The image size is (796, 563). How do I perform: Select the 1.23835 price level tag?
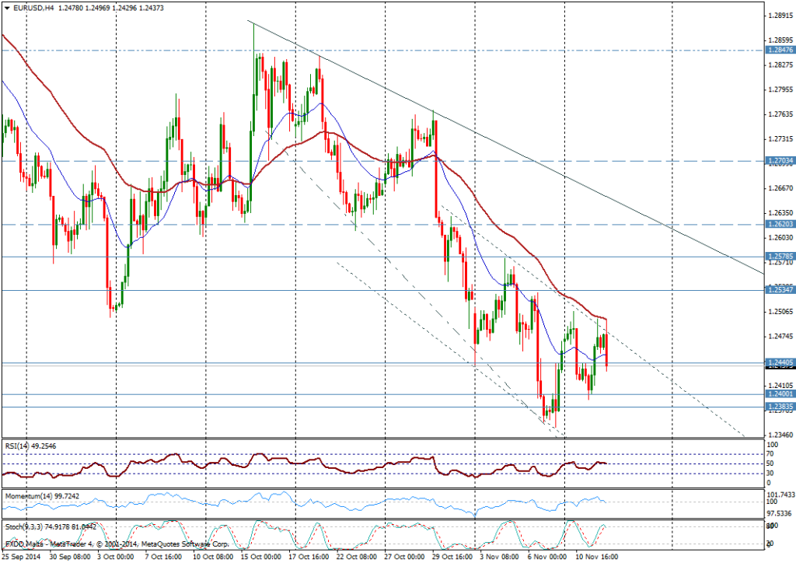coord(780,407)
